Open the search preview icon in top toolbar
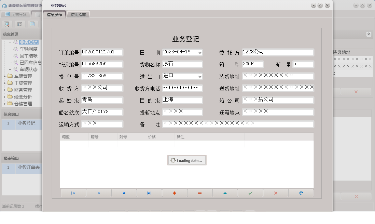 point(7,24)
